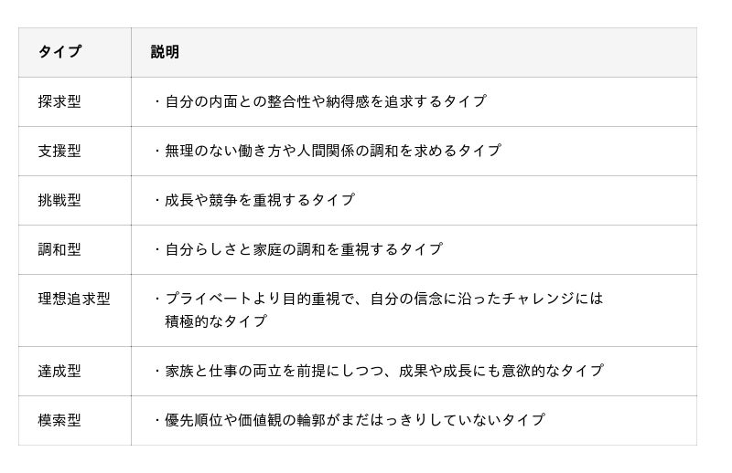Select the 探求型 type cell

[x=59, y=101]
